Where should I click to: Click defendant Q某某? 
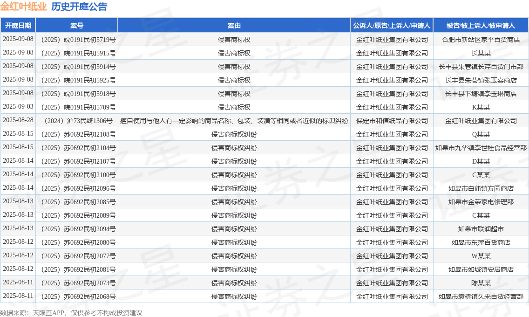pos(481,134)
